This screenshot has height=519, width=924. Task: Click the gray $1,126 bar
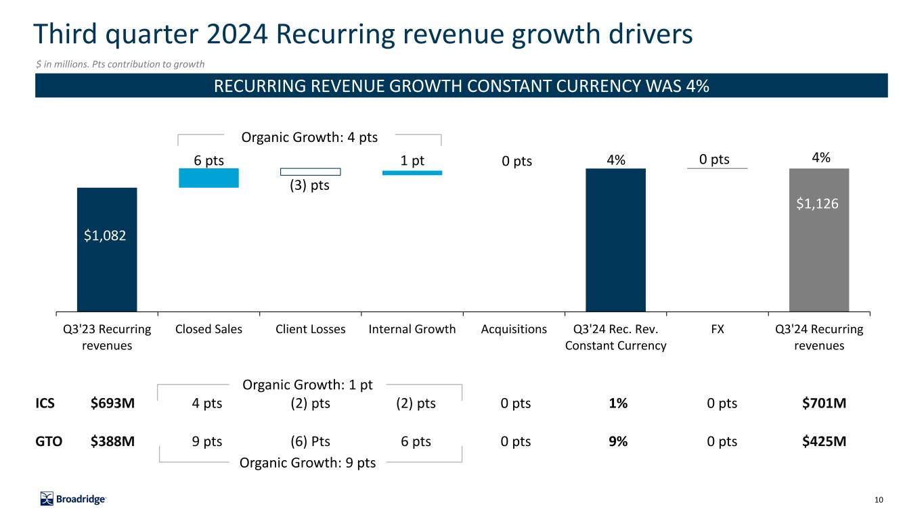[818, 240]
